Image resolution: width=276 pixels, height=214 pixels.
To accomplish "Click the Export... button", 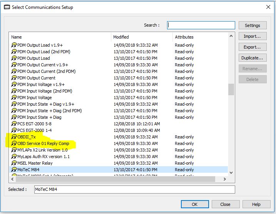I will click(x=253, y=47).
